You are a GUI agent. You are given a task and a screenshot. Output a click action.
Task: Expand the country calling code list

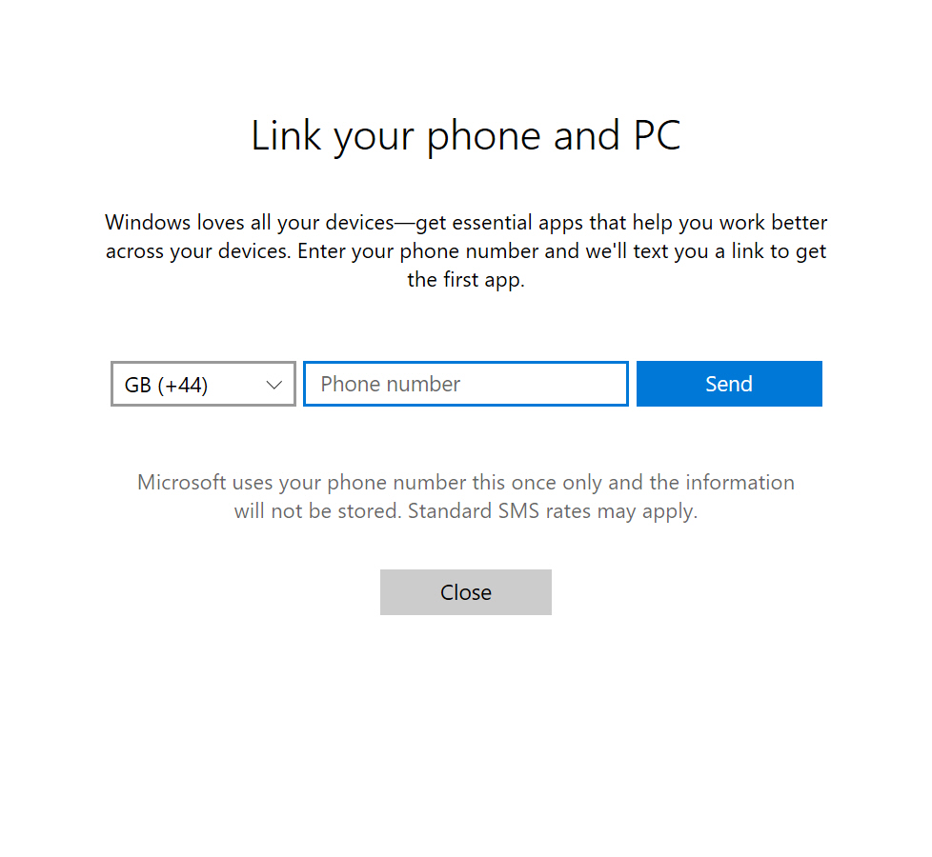[203, 384]
